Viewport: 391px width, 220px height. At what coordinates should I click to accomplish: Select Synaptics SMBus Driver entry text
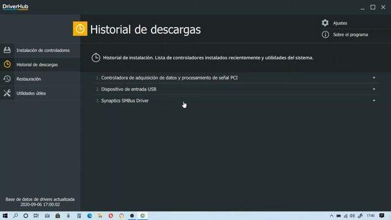(125, 101)
